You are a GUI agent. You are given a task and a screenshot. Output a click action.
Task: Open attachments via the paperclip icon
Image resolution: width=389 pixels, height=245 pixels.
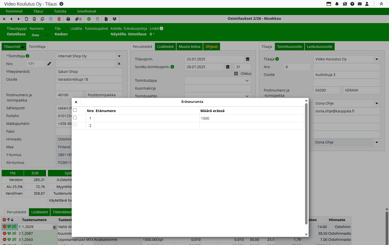(78, 19)
